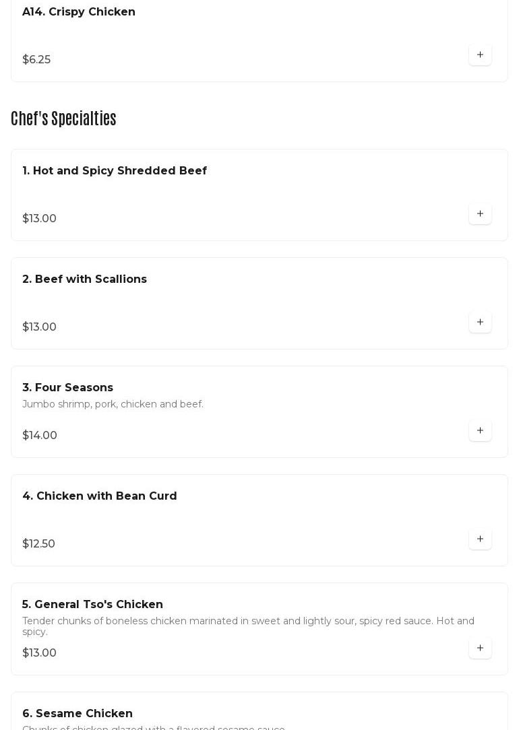Viewport: 519px width, 730px height.
Task: Open the 3. Four Seasons item title
Action: click(67, 387)
